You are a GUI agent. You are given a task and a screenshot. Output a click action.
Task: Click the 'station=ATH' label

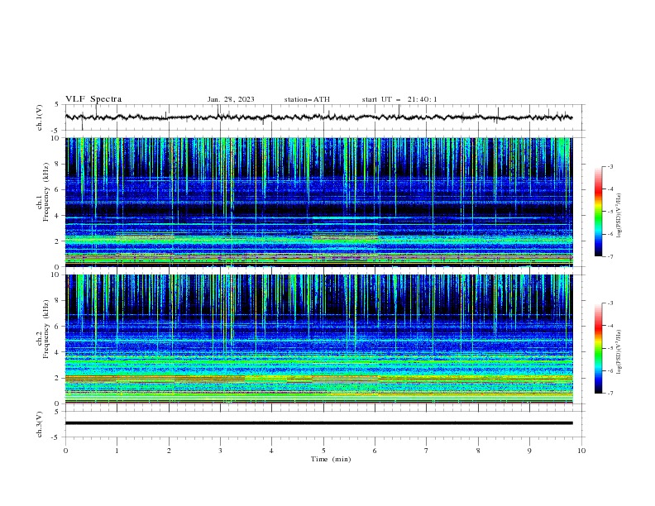[307, 99]
